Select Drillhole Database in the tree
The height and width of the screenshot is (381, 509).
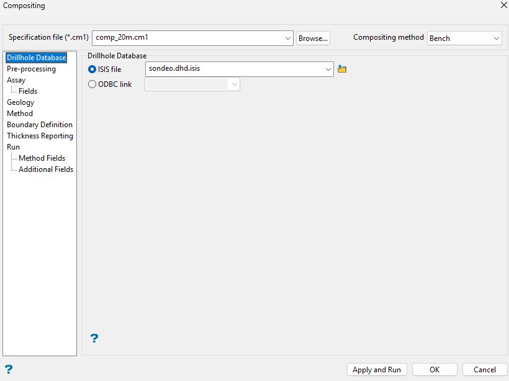tap(37, 58)
